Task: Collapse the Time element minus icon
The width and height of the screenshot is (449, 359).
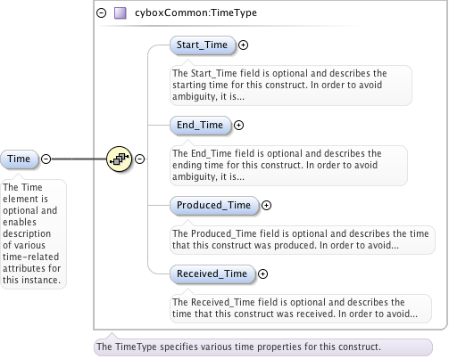Action: pyautogui.click(x=46, y=159)
